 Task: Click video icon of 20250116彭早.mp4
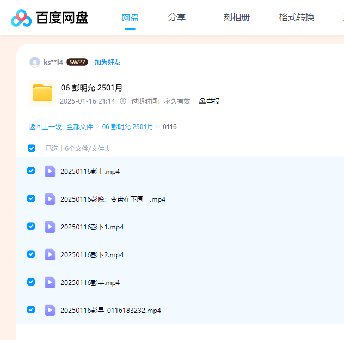tap(50, 282)
